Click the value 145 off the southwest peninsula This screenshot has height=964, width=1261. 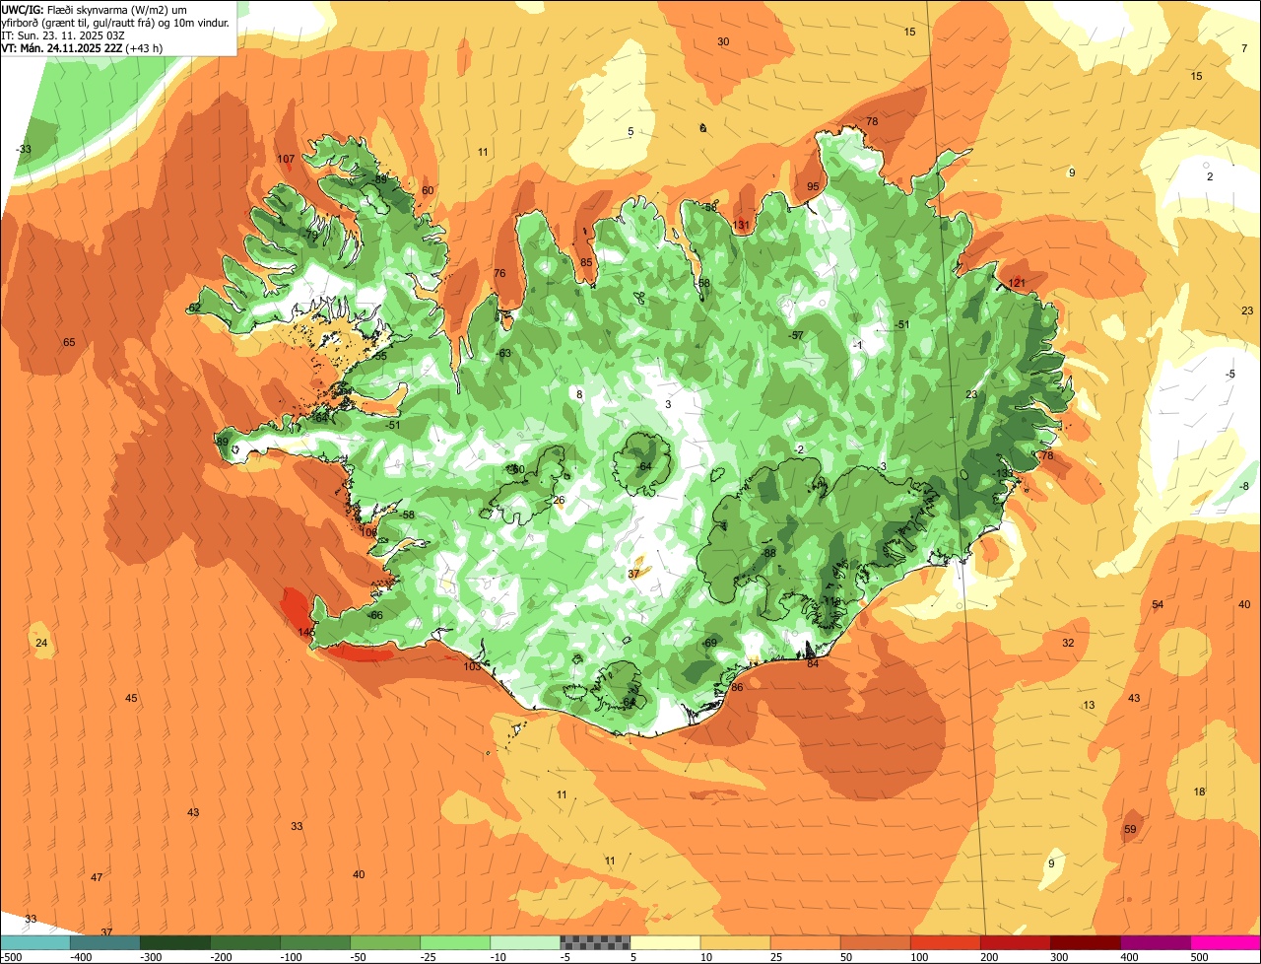click(306, 632)
